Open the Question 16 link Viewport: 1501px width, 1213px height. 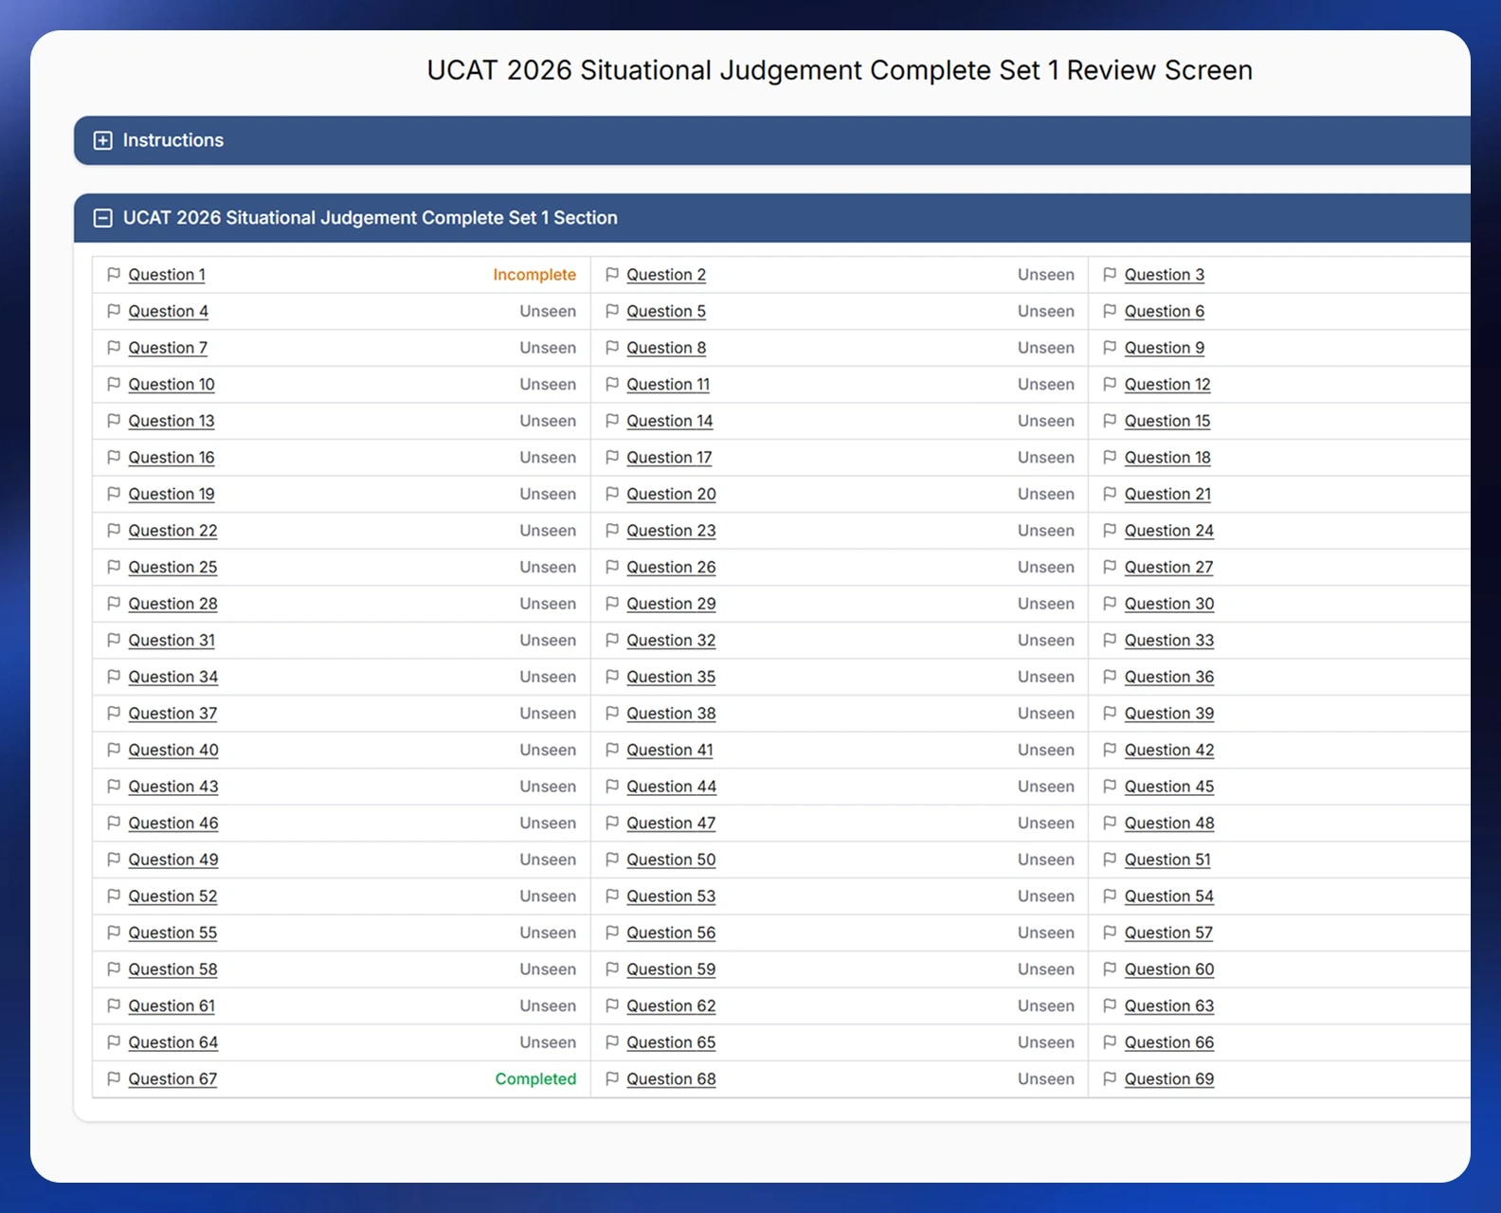point(172,457)
